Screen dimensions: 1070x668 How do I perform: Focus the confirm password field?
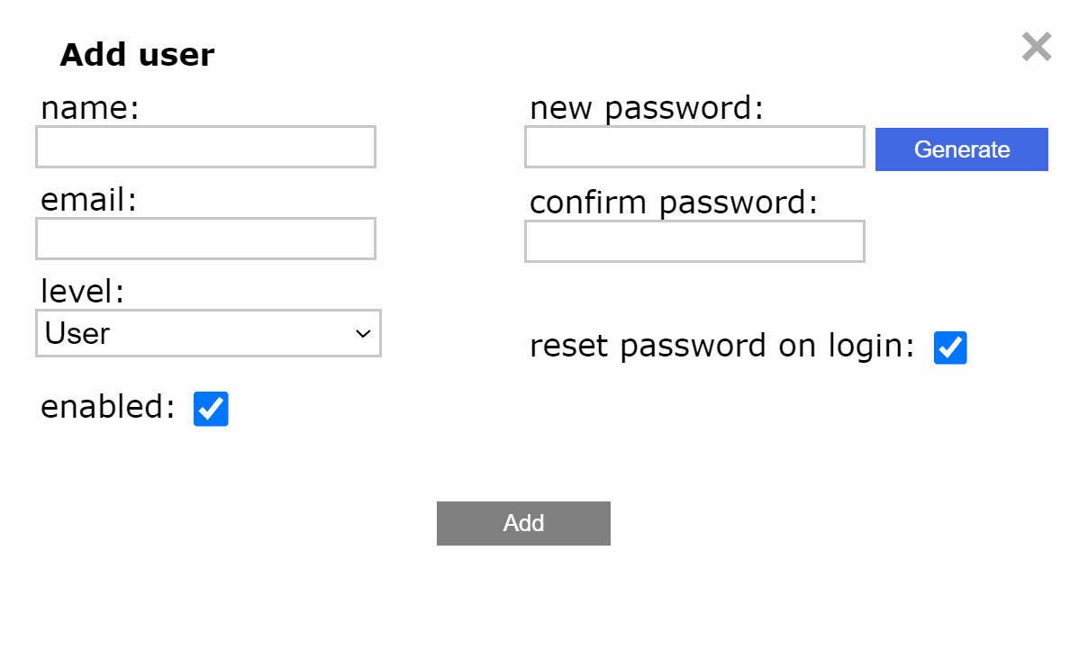(694, 241)
